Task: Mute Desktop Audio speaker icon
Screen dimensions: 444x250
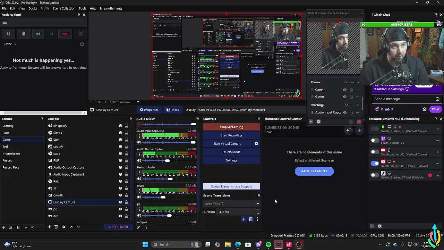Action: [139, 179]
